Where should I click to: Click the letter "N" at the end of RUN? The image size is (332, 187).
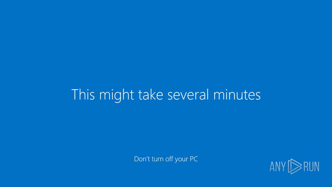click(317, 166)
